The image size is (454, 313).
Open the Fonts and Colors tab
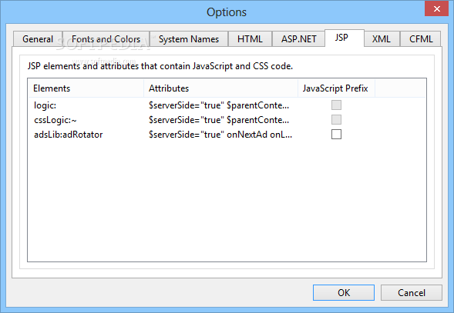click(x=106, y=39)
